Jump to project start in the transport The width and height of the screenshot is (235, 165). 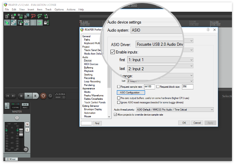(8, 96)
